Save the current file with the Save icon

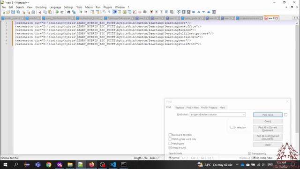tap(13, 12)
